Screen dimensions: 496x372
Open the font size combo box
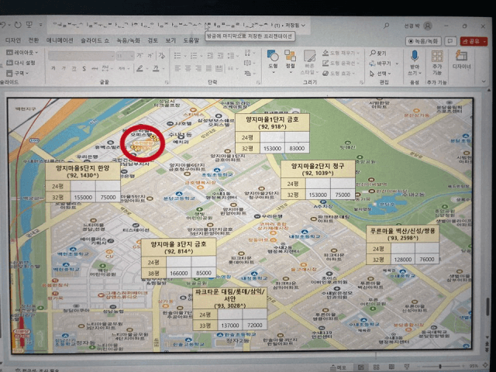125,56
